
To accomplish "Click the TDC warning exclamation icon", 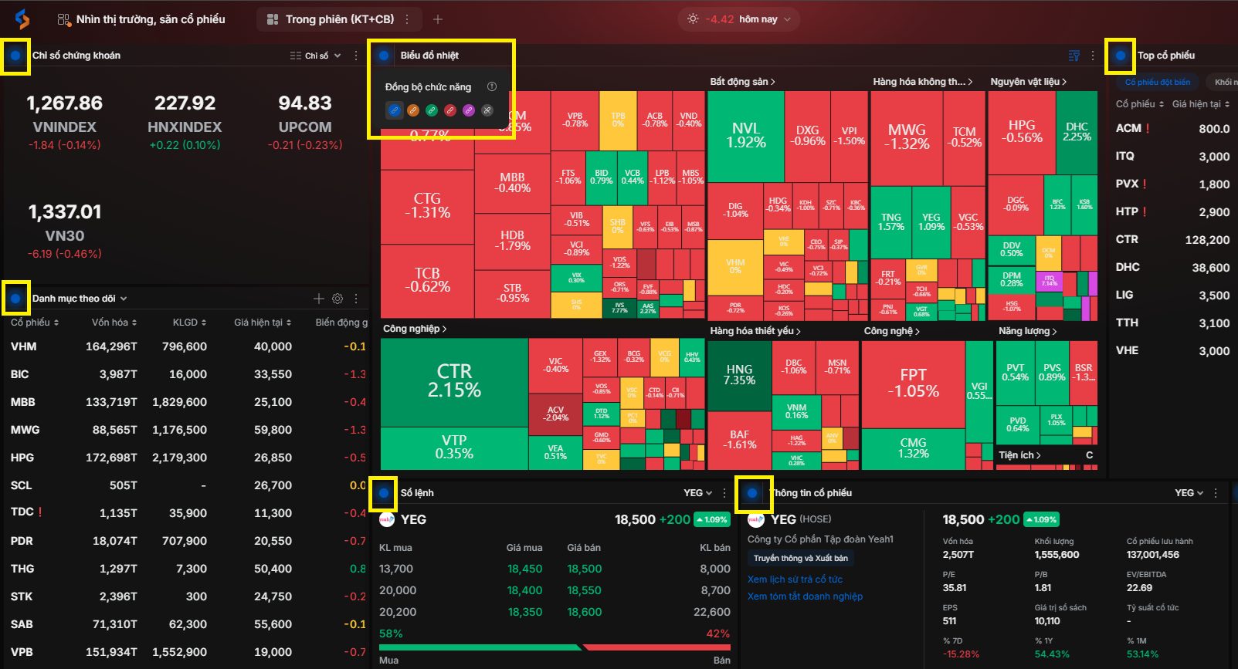I will point(40,512).
